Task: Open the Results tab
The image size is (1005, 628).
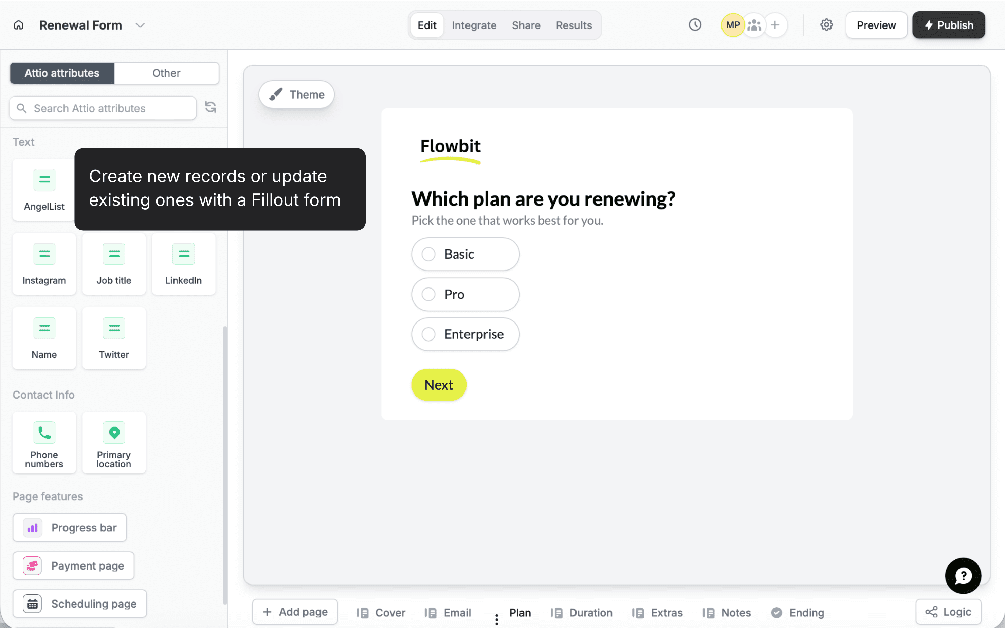Action: (573, 25)
